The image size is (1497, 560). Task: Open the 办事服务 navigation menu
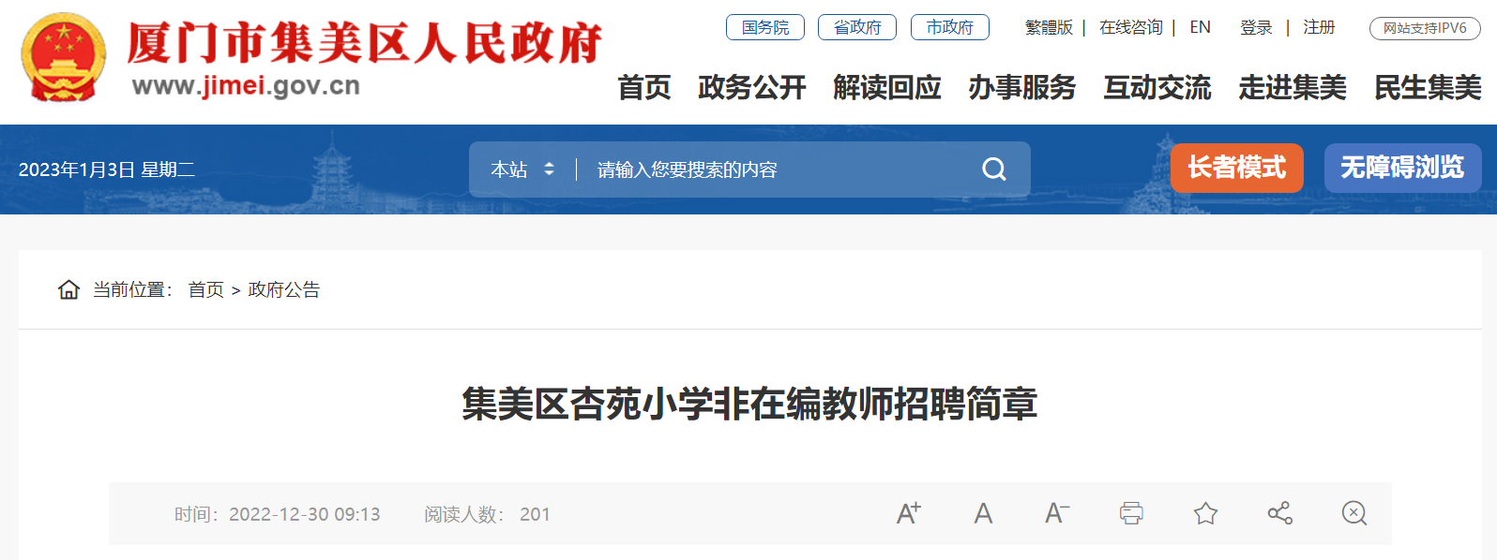[1022, 87]
